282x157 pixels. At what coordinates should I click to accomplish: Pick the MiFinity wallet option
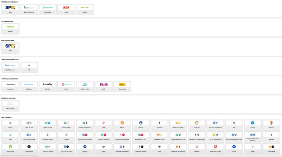pos(85,86)
